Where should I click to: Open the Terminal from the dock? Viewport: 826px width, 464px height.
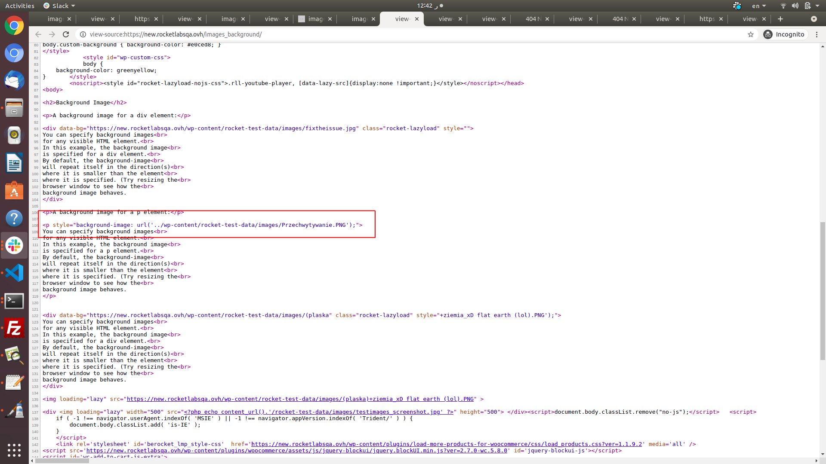(x=14, y=301)
